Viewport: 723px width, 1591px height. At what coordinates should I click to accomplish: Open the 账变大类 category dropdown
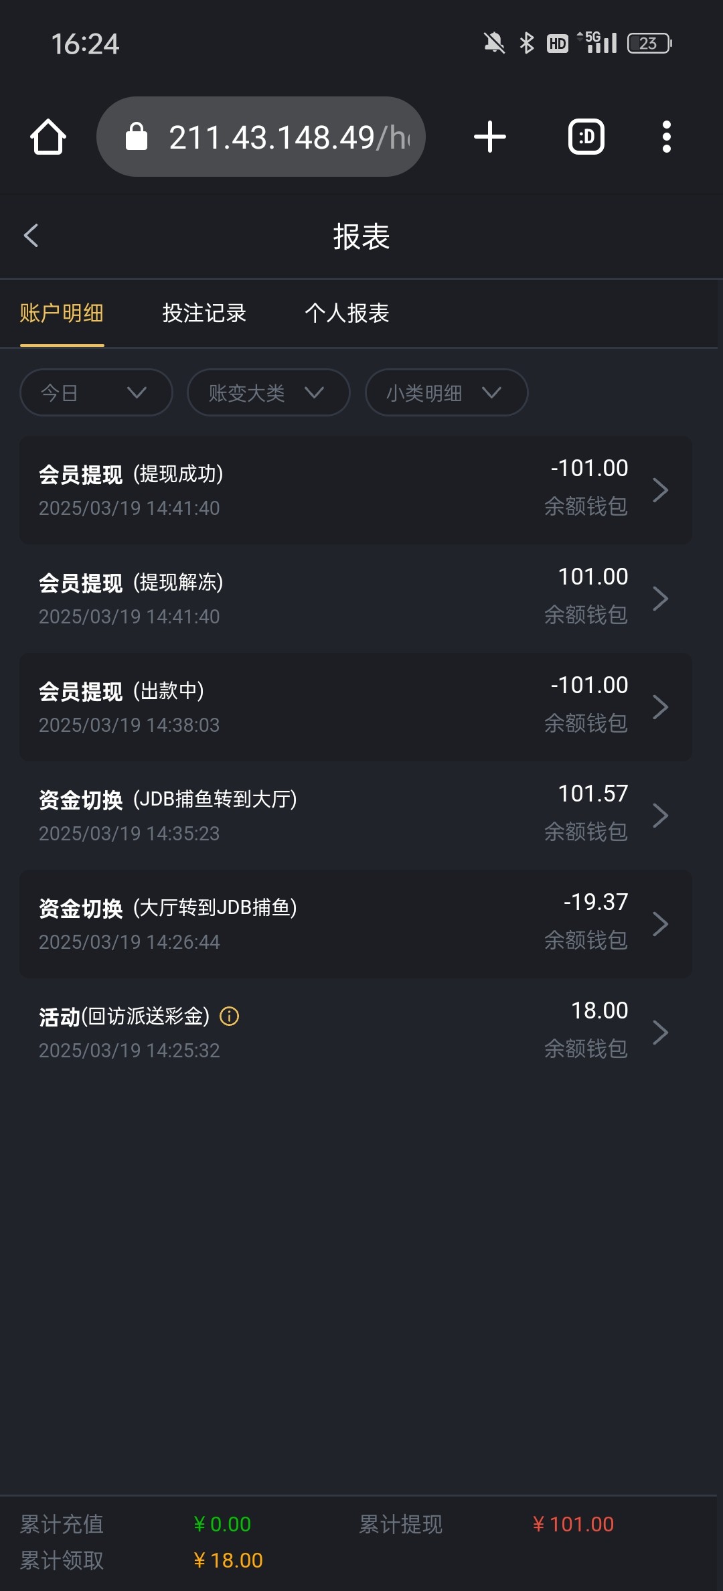pyautogui.click(x=268, y=392)
